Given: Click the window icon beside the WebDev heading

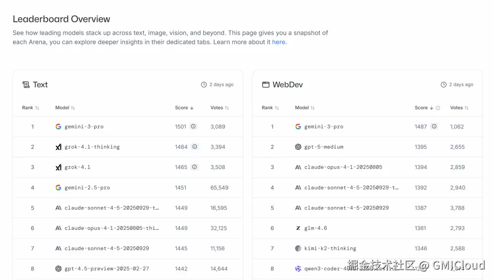Looking at the screenshot, I should pos(266,85).
